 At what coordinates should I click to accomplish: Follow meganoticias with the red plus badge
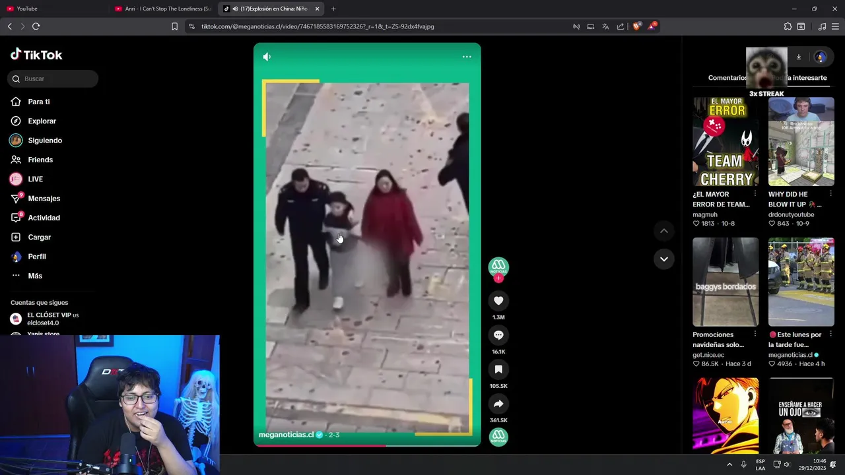pos(498,278)
